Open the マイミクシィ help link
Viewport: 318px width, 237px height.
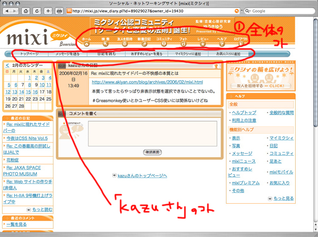click(281, 138)
